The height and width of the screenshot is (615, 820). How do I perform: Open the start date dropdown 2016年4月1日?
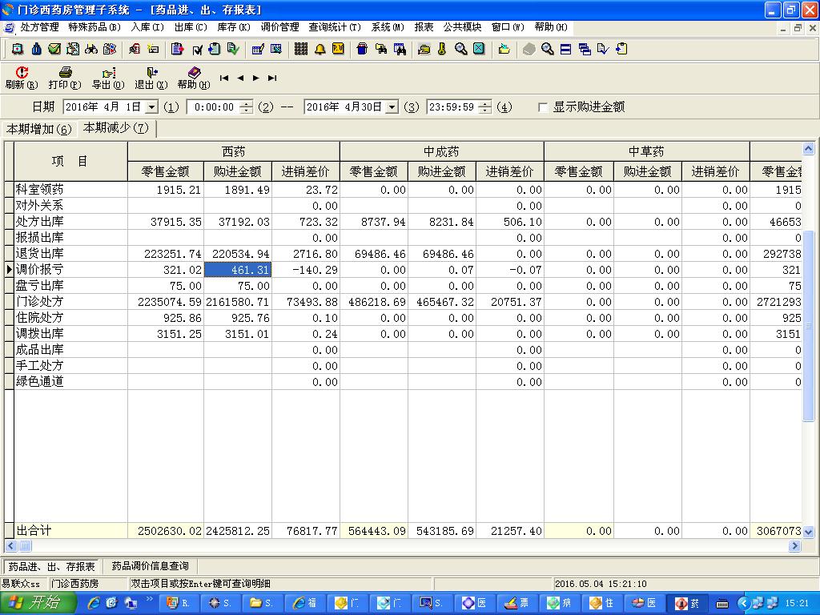151,107
